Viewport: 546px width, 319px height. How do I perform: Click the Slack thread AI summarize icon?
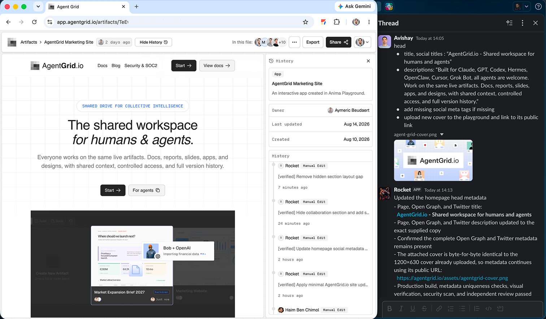pos(509,23)
